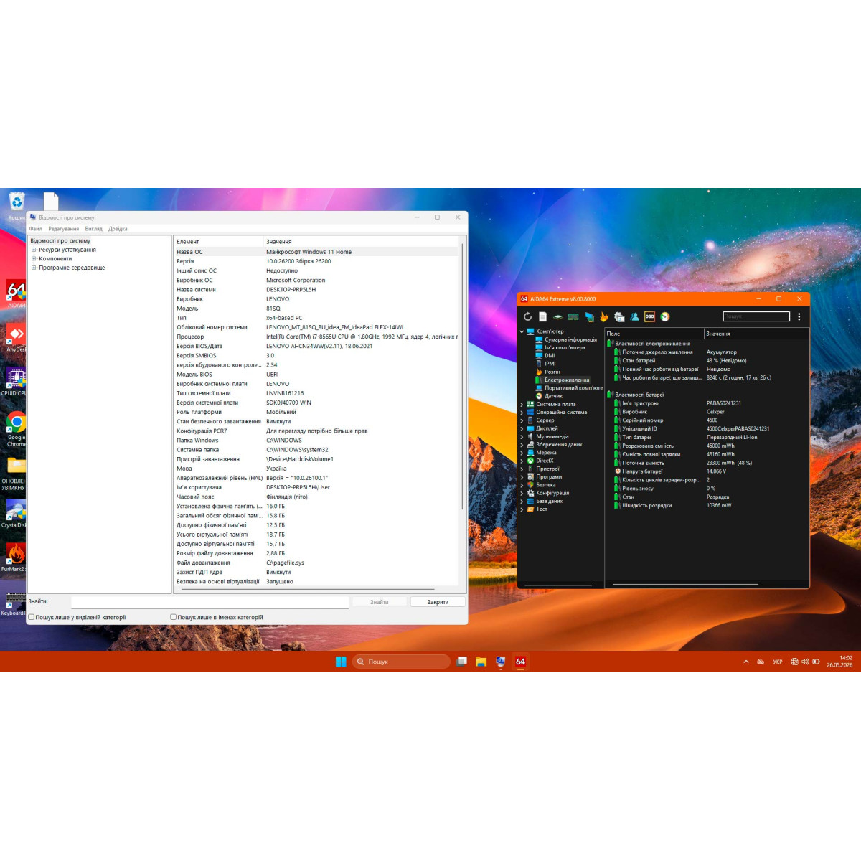Screen dimensions: 861x861
Task: Click the Task View taskbar icon
Action: (461, 662)
